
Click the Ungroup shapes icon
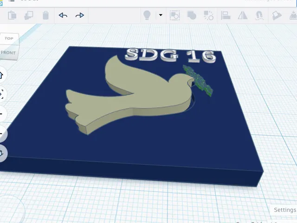208,15
